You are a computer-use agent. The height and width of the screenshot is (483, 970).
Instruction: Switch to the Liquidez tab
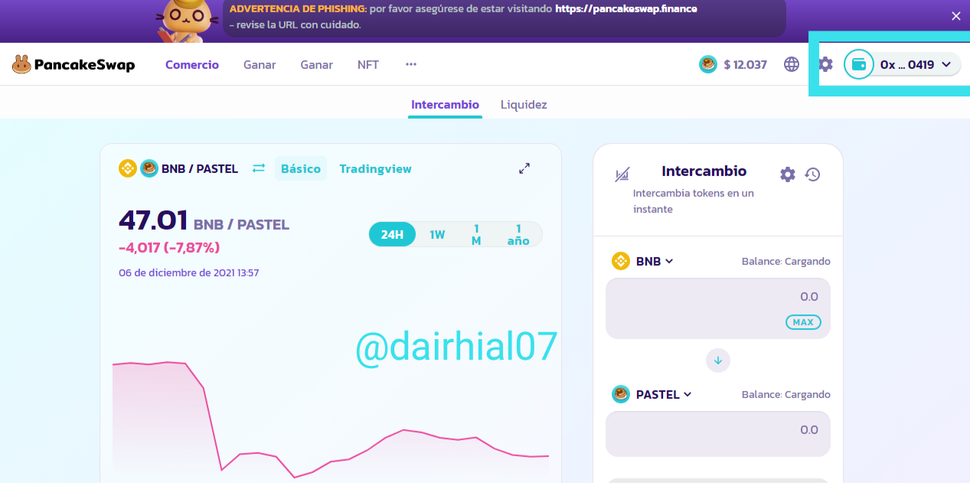point(524,105)
